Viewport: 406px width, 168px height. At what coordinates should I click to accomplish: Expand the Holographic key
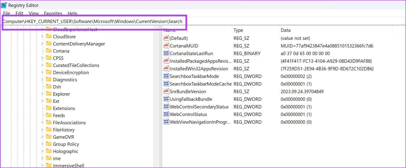click(x=42, y=151)
